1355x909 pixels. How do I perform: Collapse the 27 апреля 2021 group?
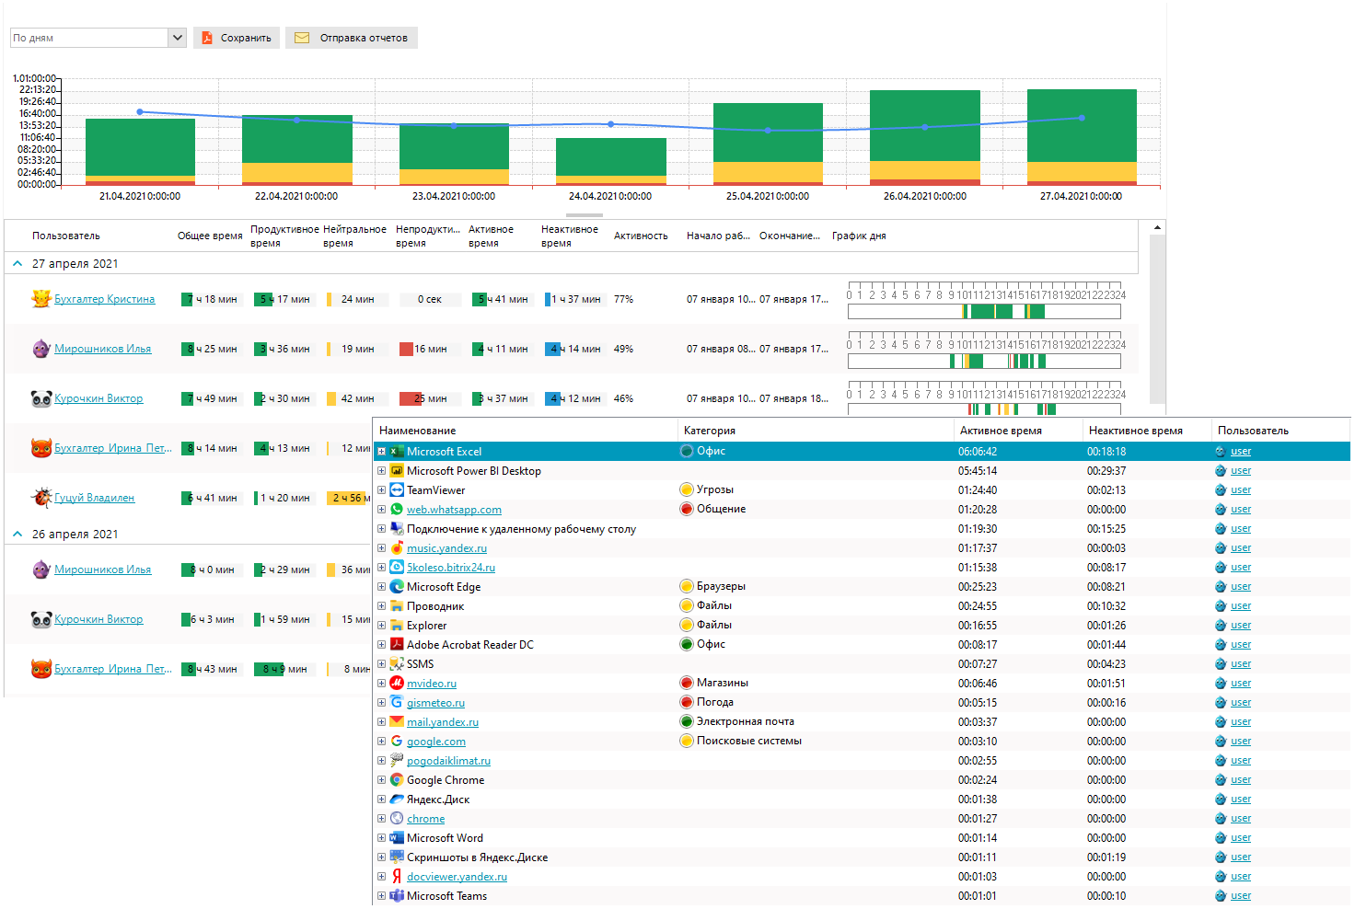(x=17, y=264)
